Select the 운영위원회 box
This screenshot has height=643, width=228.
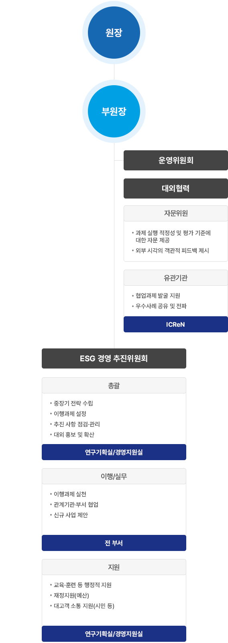point(176,160)
